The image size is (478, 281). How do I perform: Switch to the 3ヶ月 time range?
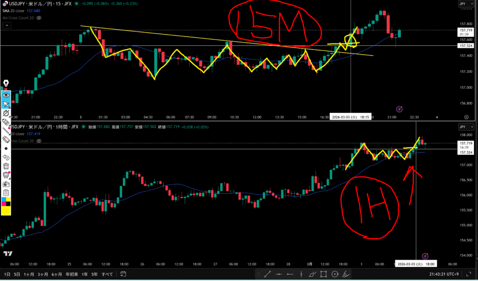click(42, 274)
